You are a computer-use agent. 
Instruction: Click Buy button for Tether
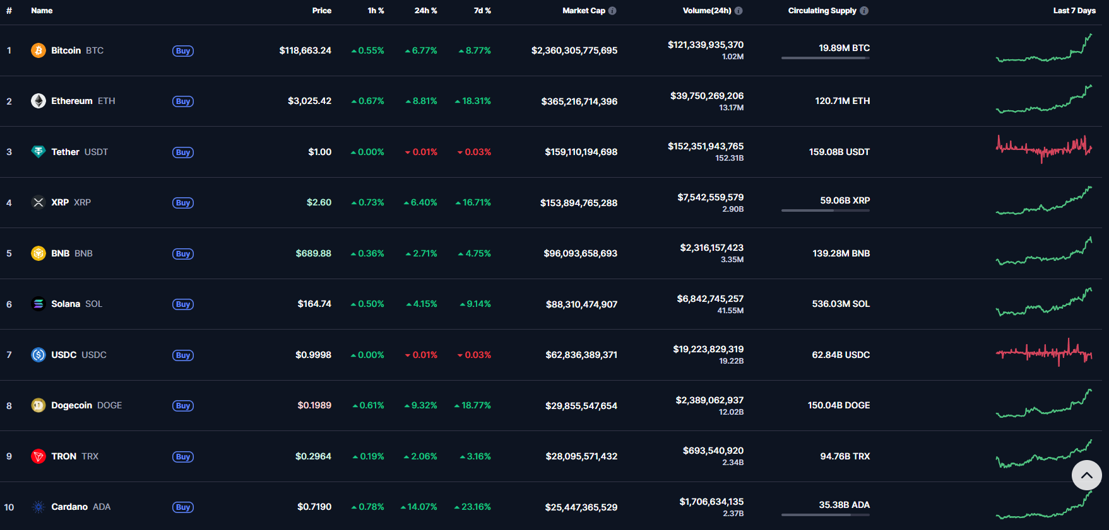click(183, 153)
